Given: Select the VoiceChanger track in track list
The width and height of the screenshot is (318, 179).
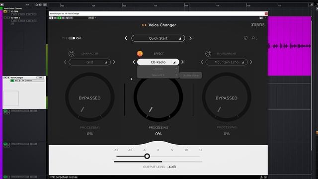Looking at the screenshot, I should pyautogui.click(x=17, y=78).
